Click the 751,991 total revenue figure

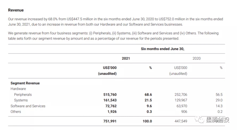click(x=110, y=121)
